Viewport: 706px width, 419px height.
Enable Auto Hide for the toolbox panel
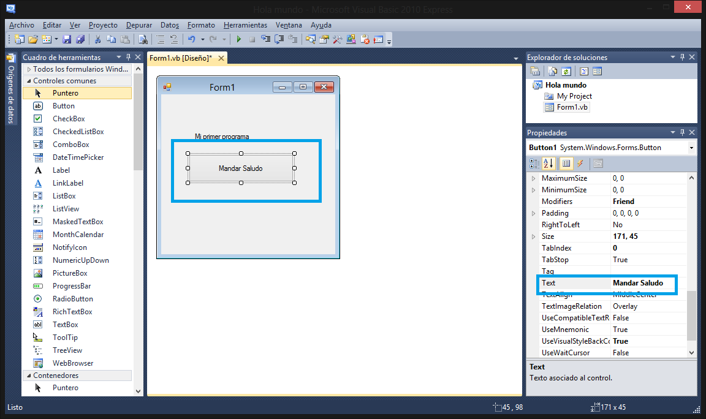pos(128,56)
